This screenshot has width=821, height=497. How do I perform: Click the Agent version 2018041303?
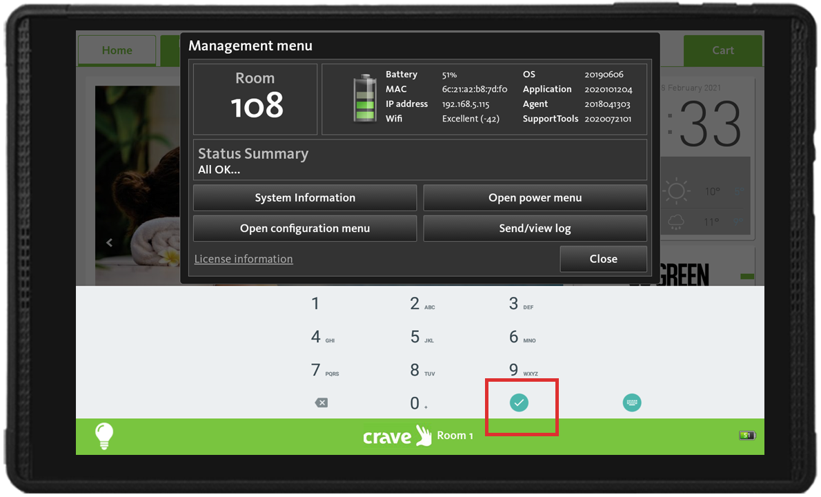[x=607, y=104]
